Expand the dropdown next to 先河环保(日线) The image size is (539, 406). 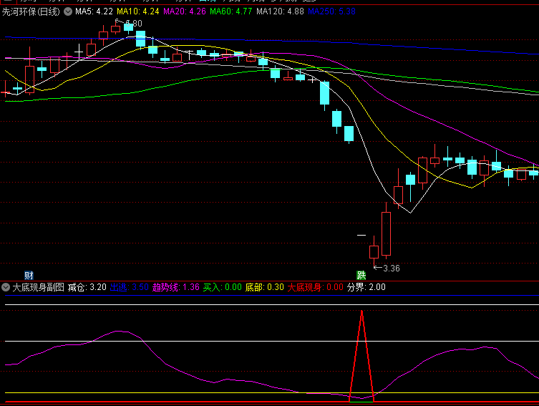68,11
